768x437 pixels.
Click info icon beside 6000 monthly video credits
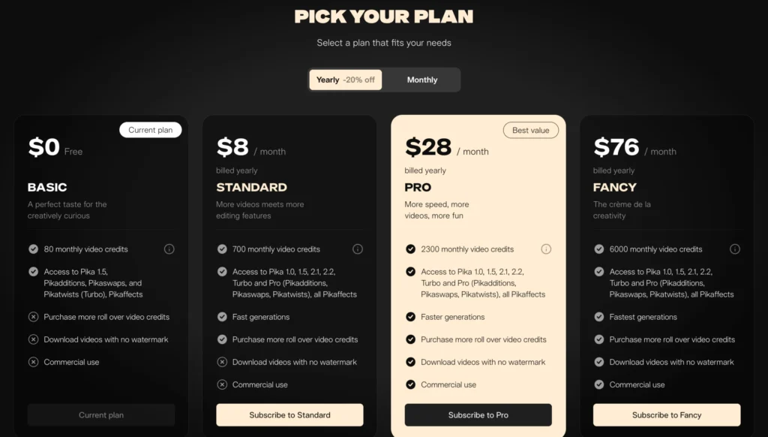[x=735, y=249]
